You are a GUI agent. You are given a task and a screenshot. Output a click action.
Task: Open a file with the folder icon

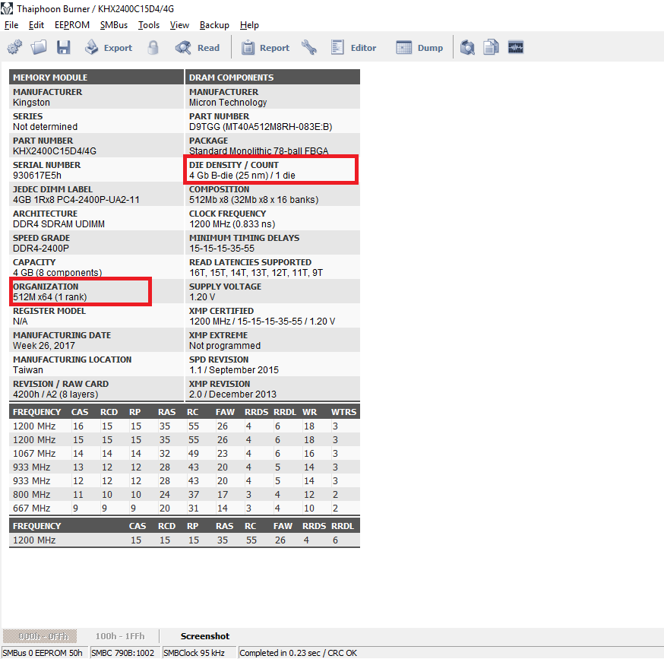(39, 48)
